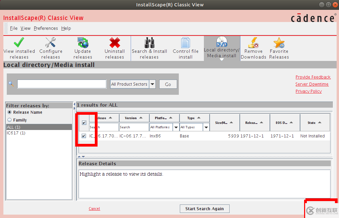
Task: Click the Start Search Again button
Action: pos(204,209)
